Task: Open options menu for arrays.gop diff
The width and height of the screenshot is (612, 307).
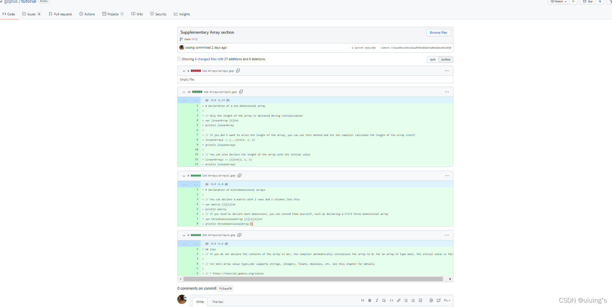Action: click(x=447, y=71)
